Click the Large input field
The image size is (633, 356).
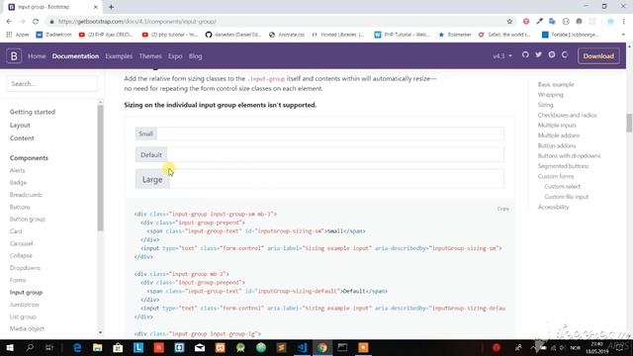[x=337, y=179]
